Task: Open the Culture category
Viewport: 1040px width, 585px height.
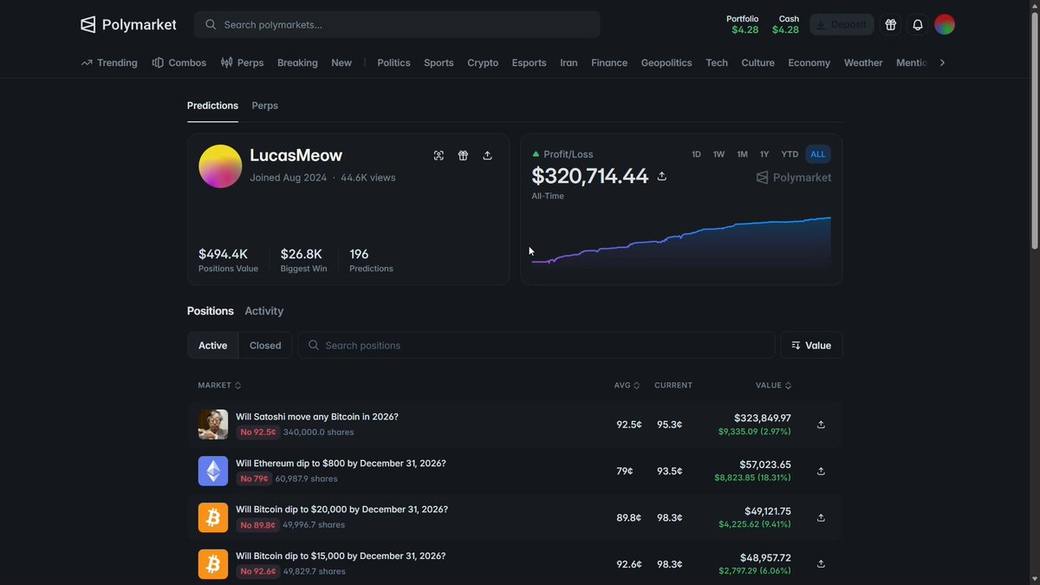Action: click(x=758, y=62)
